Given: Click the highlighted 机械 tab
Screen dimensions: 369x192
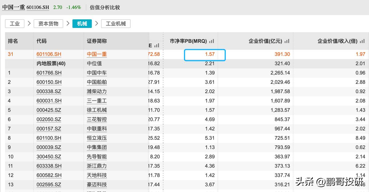Looking at the screenshot, I should coord(82,23).
